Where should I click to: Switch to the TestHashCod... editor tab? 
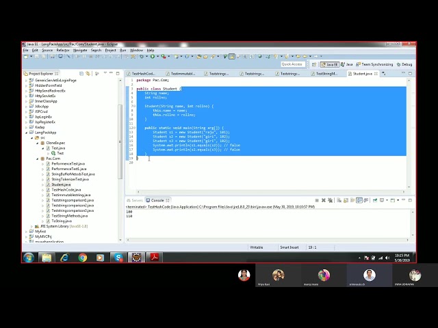141,74
